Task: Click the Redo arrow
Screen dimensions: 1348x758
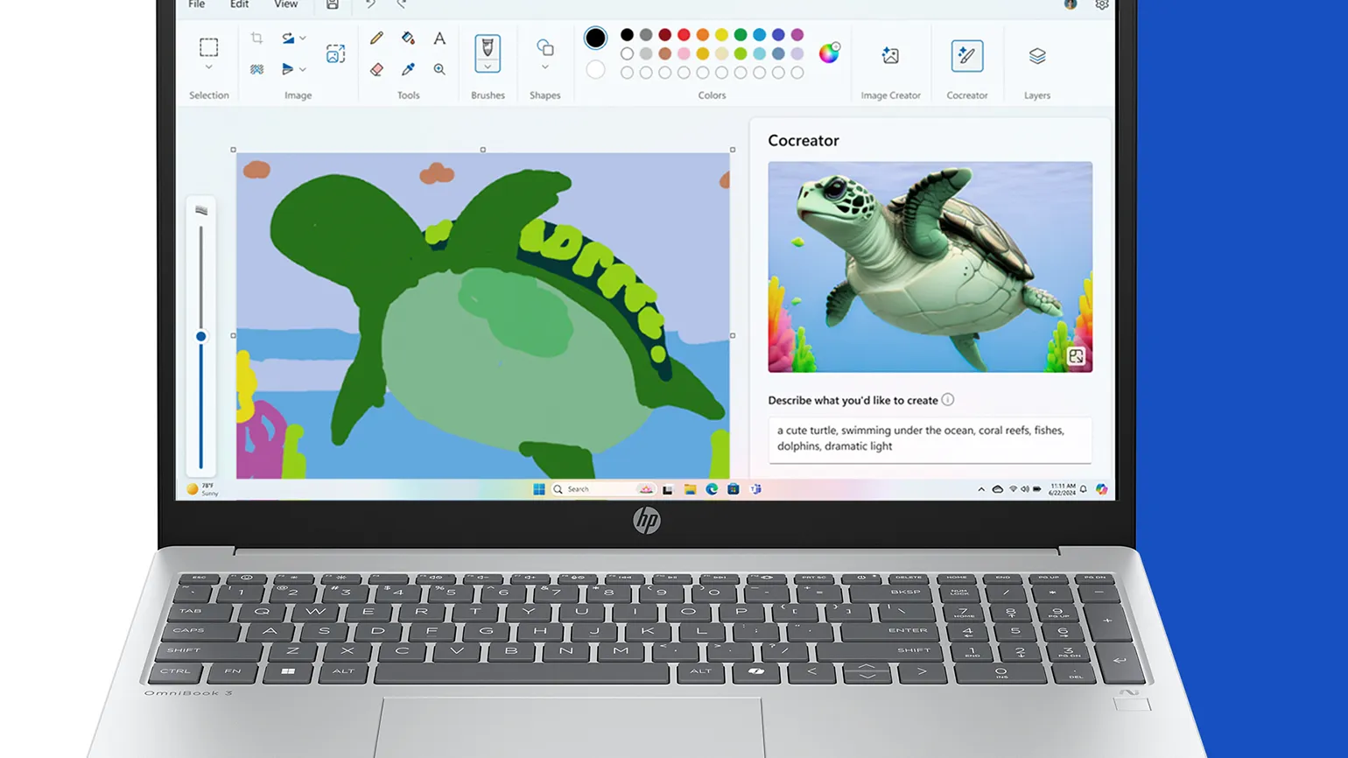Action: coord(402,4)
